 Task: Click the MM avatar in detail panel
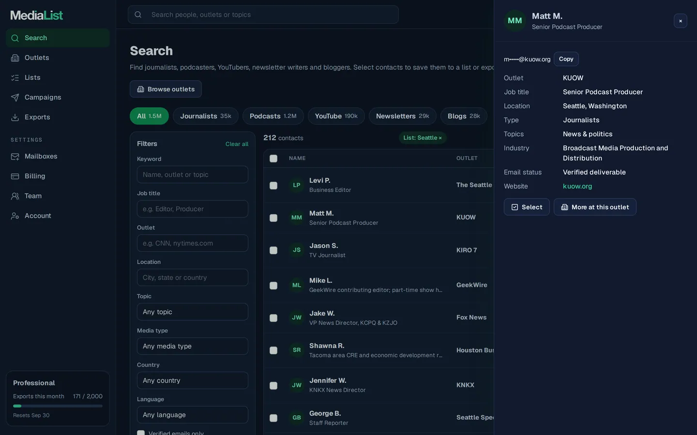coord(515,21)
